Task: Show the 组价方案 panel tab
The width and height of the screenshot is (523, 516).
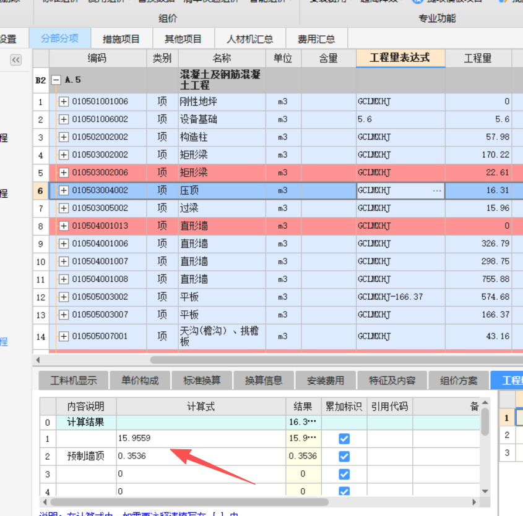Action: [459, 381]
